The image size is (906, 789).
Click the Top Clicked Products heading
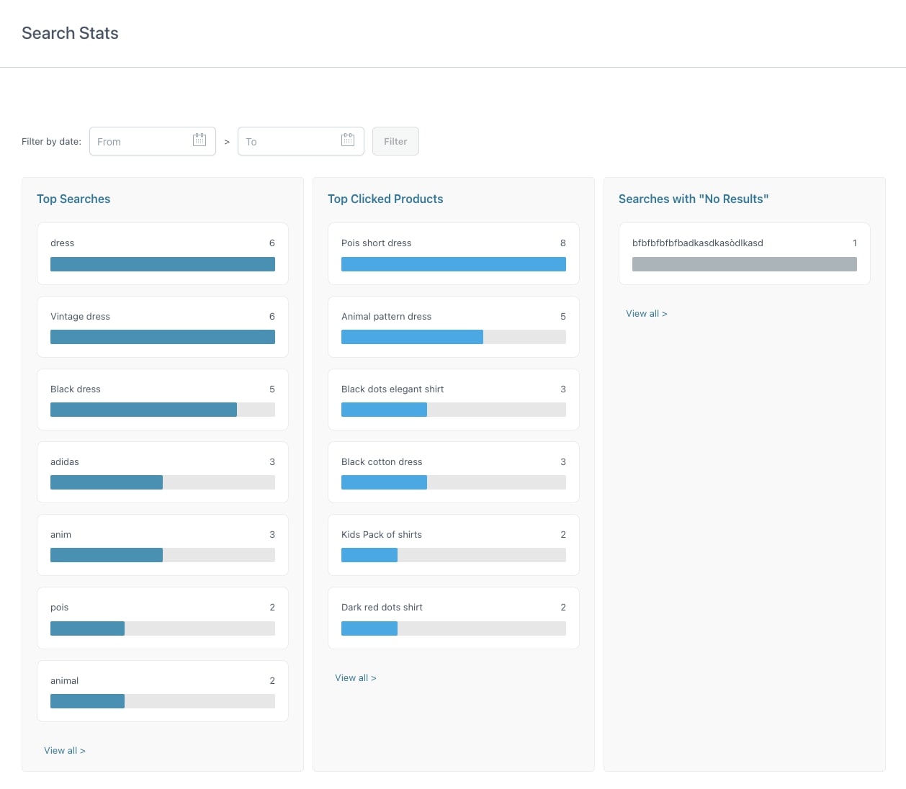(385, 199)
